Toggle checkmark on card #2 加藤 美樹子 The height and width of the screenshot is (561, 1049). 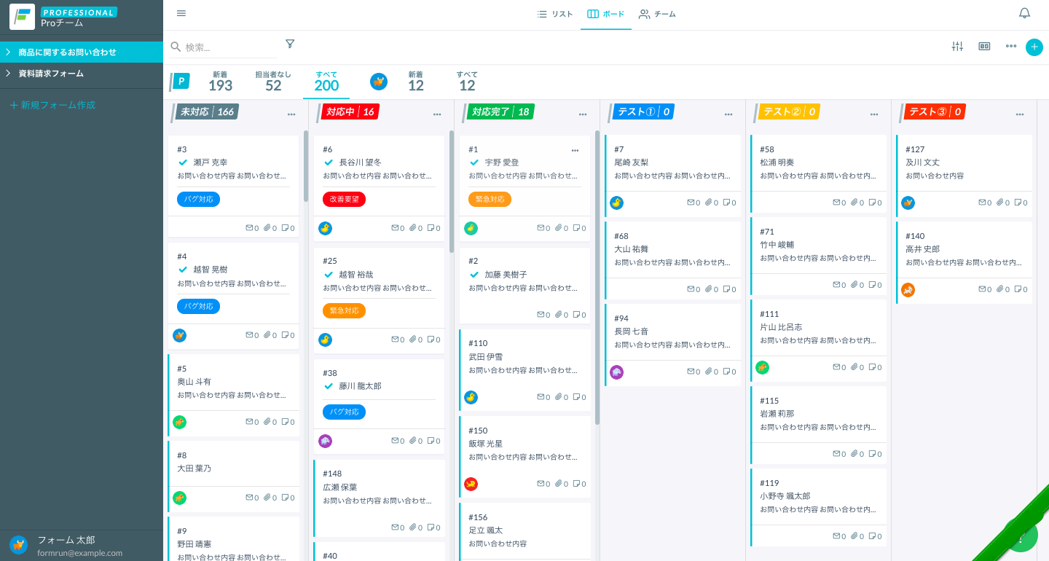474,275
